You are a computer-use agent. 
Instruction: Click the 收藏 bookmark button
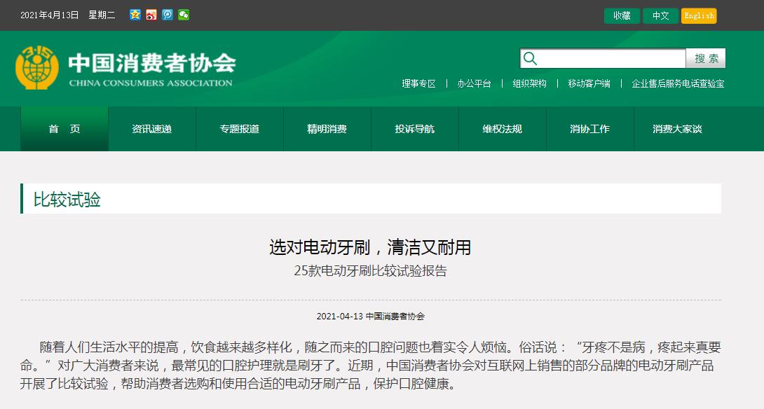pos(622,15)
